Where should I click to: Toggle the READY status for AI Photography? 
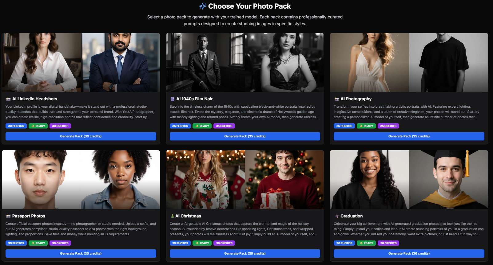point(366,126)
